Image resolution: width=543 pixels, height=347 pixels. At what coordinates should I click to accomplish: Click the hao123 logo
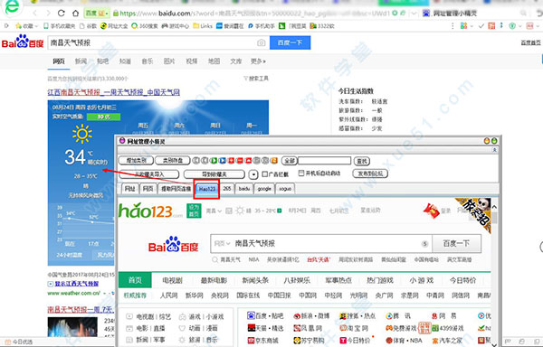coord(150,211)
